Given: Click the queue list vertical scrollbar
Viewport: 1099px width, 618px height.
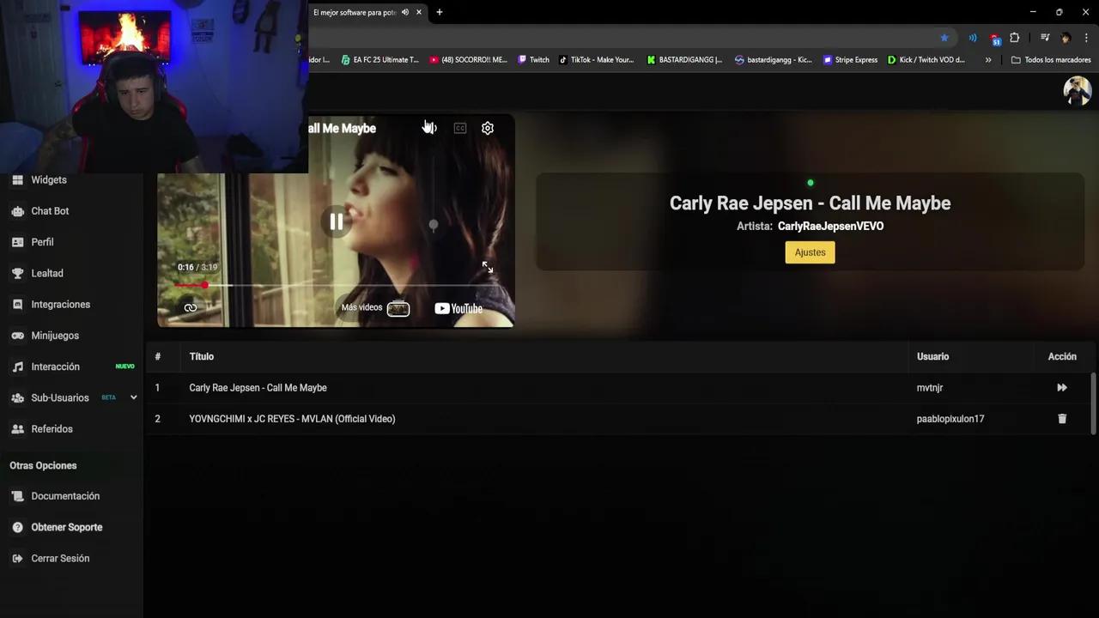Looking at the screenshot, I should pos(1093,403).
